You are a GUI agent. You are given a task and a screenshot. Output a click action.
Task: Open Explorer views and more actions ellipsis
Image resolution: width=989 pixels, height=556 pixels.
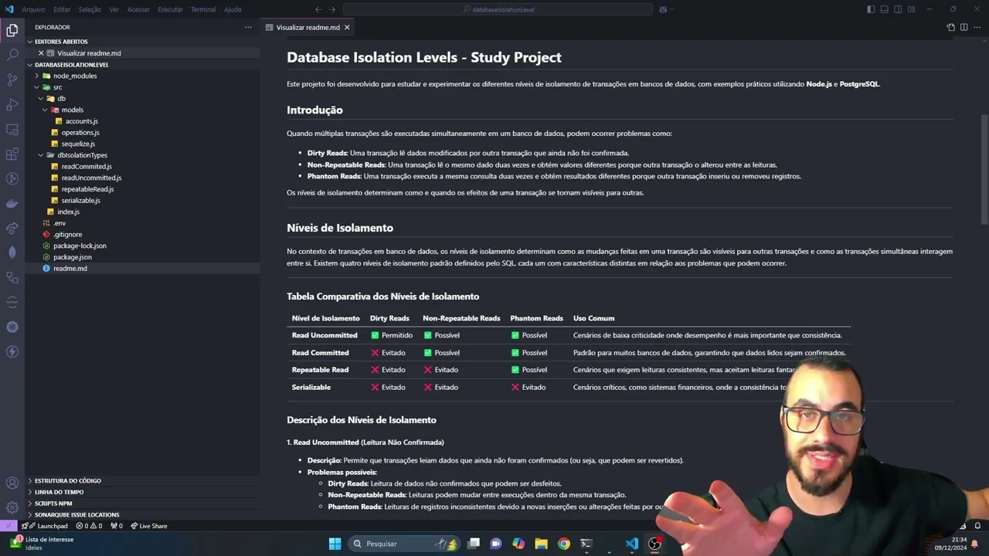(248, 27)
